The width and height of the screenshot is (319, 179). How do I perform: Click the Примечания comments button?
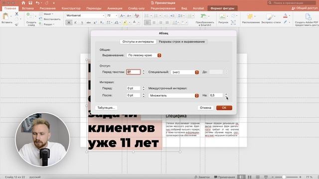224,177
